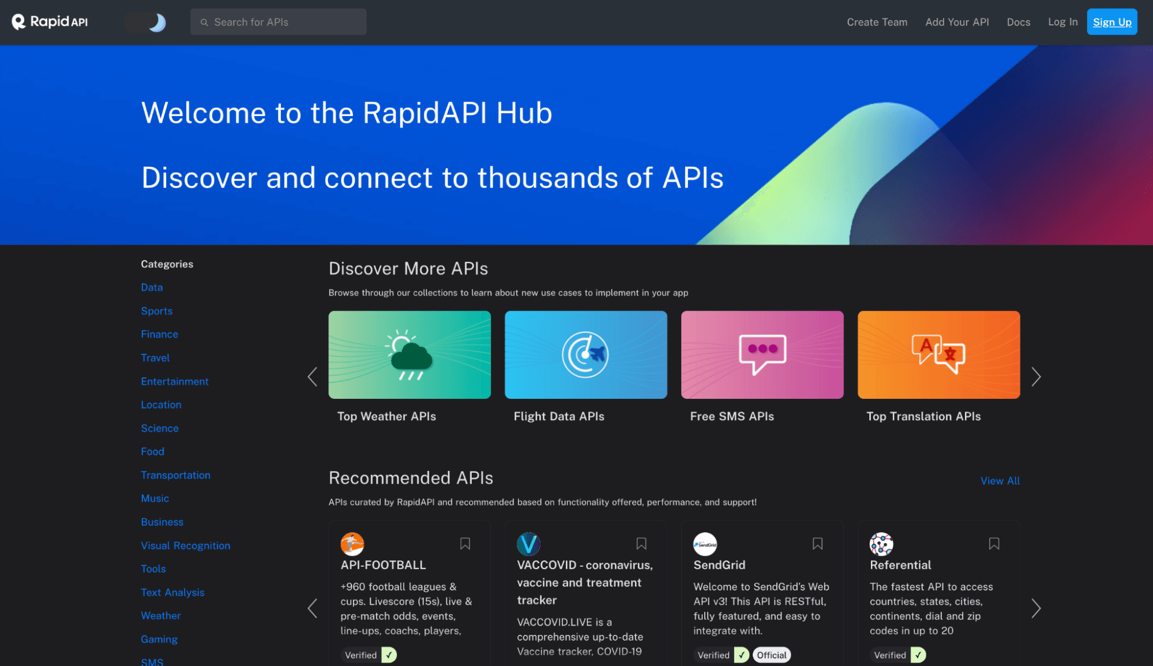Show previous Recommended APIs cards
This screenshot has height=666, width=1153.
tap(312, 608)
